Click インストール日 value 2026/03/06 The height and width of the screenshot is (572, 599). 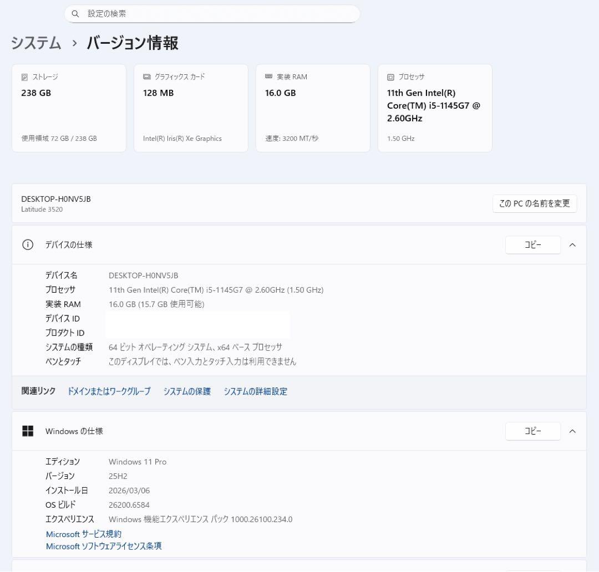129,491
